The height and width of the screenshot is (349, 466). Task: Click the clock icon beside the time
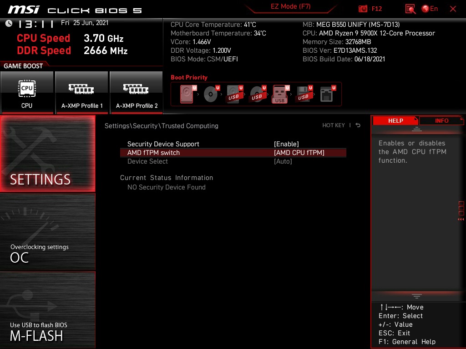point(9,23)
